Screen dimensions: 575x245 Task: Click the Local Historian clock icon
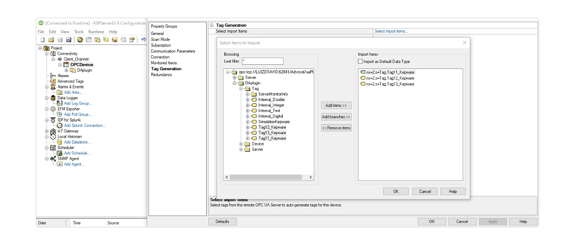point(53,136)
